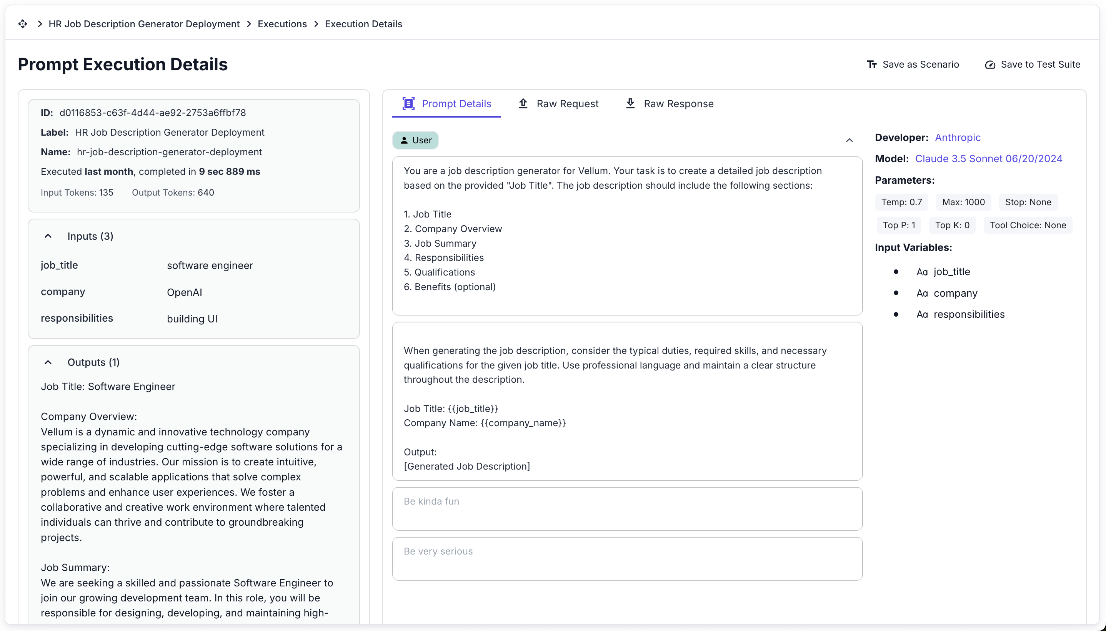1106x631 pixels.
Task: Collapse the User message block chevron
Action: [849, 140]
